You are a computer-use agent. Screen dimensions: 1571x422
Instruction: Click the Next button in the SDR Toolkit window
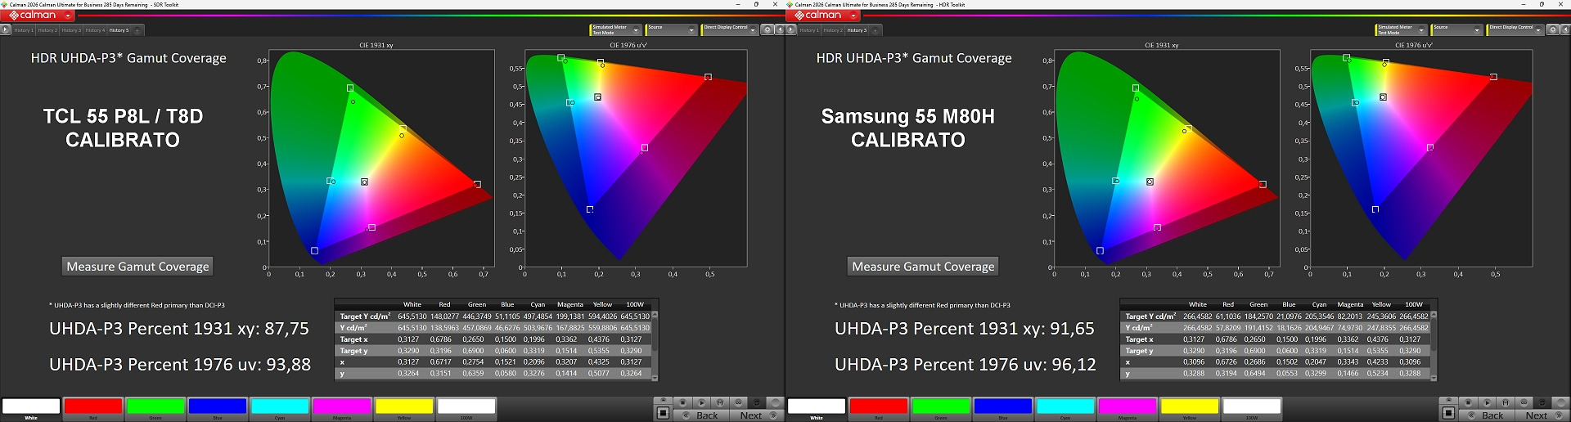coord(757,415)
